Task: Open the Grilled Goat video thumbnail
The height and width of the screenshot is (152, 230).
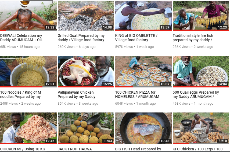Action: click(86, 16)
